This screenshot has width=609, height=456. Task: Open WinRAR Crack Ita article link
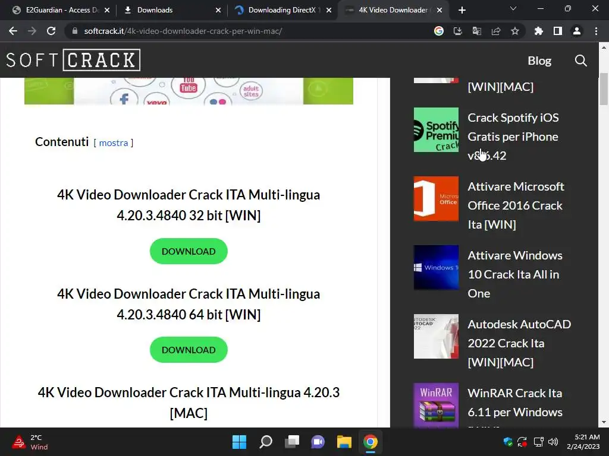pos(515,403)
